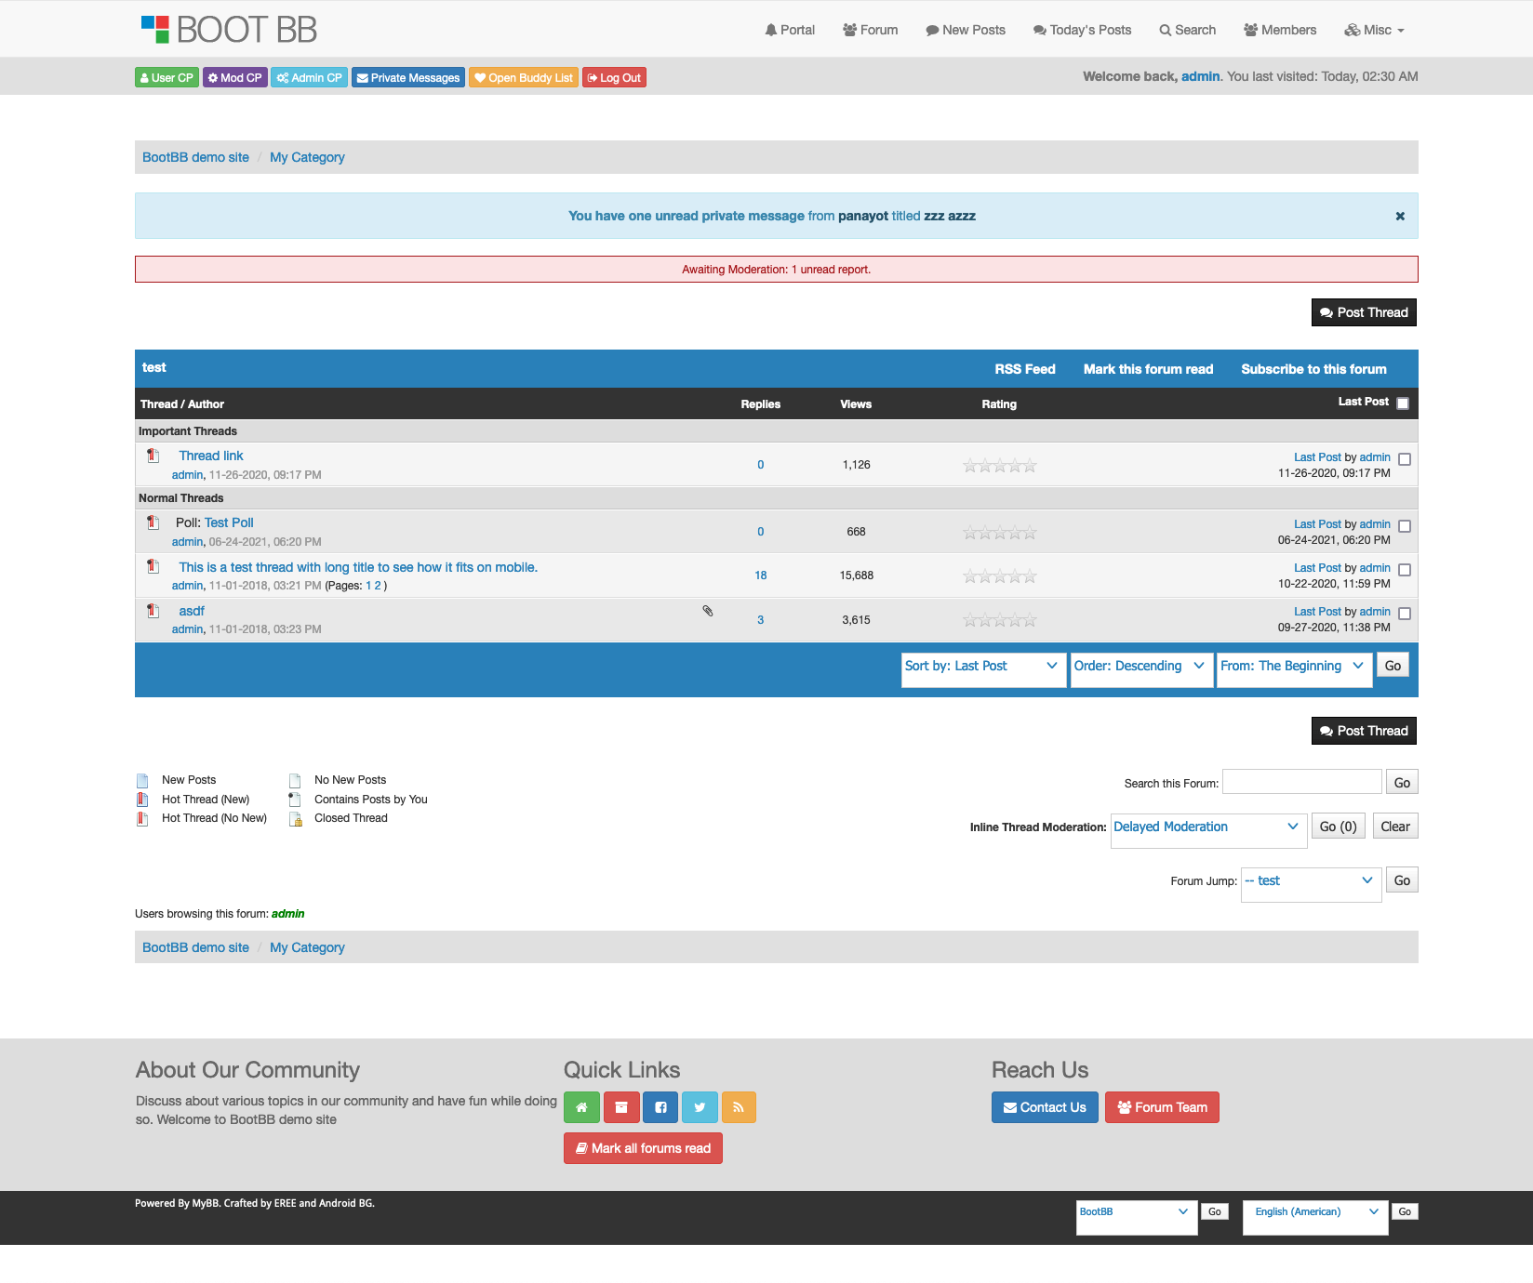
Task: Click the top Post Thread button
Action: tap(1364, 312)
